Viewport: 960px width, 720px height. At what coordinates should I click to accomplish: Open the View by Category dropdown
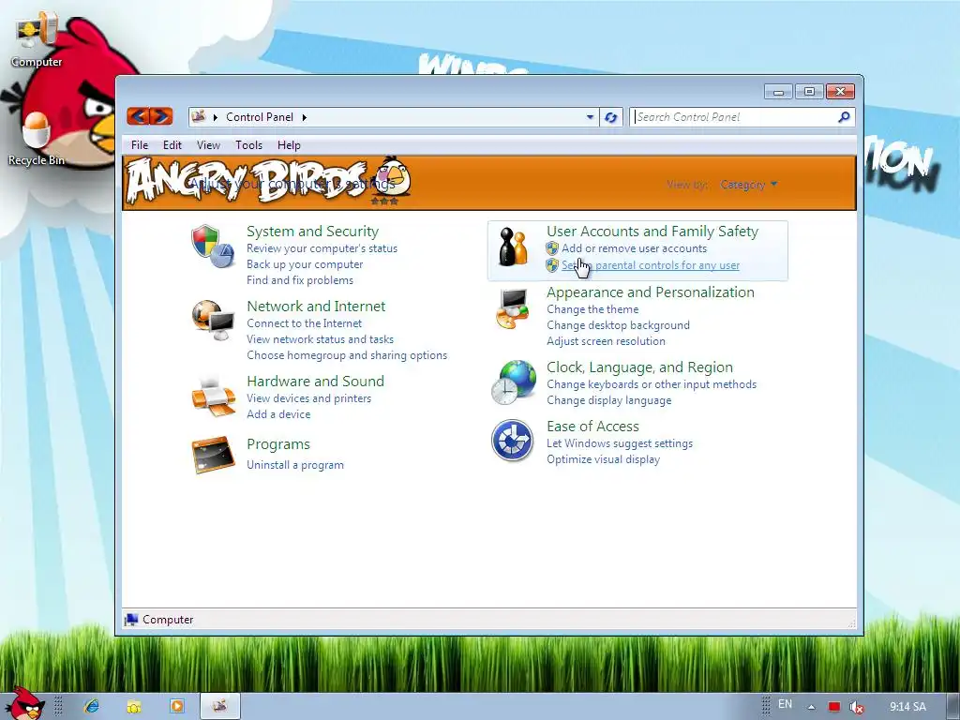[748, 185]
